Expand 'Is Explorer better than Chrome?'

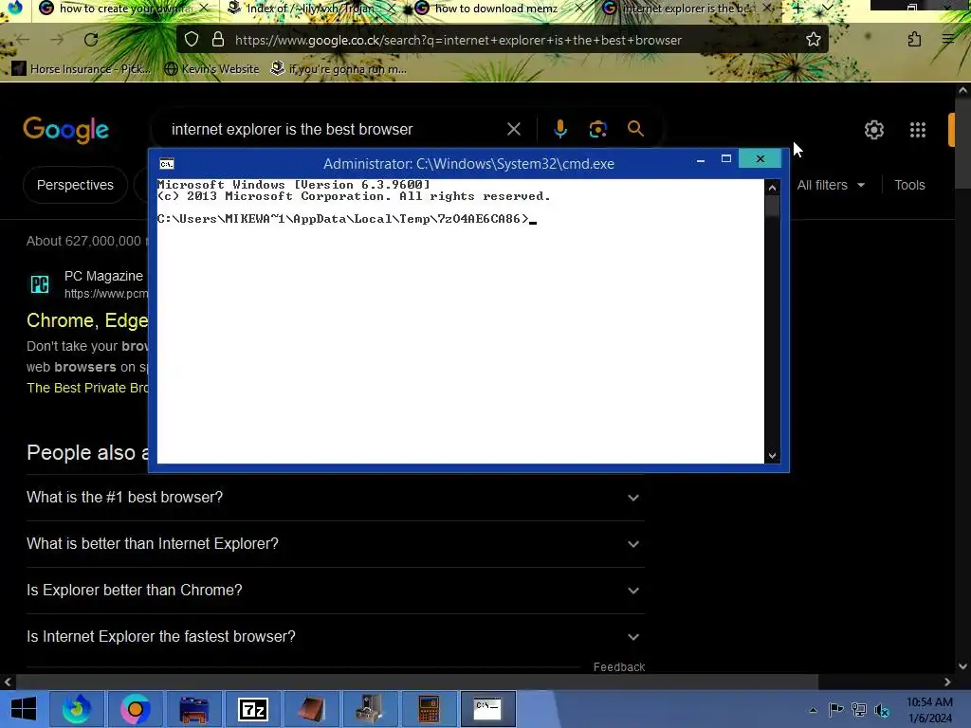[335, 591]
